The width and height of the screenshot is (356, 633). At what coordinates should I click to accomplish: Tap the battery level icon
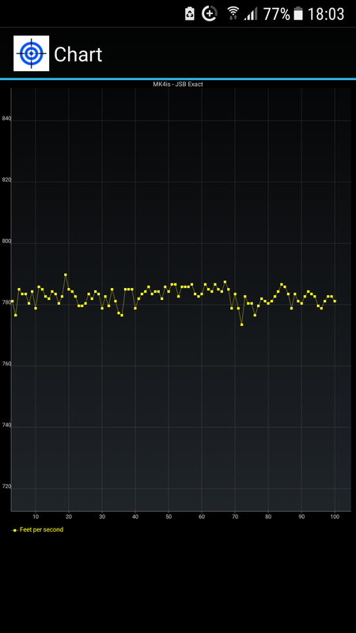(x=298, y=13)
